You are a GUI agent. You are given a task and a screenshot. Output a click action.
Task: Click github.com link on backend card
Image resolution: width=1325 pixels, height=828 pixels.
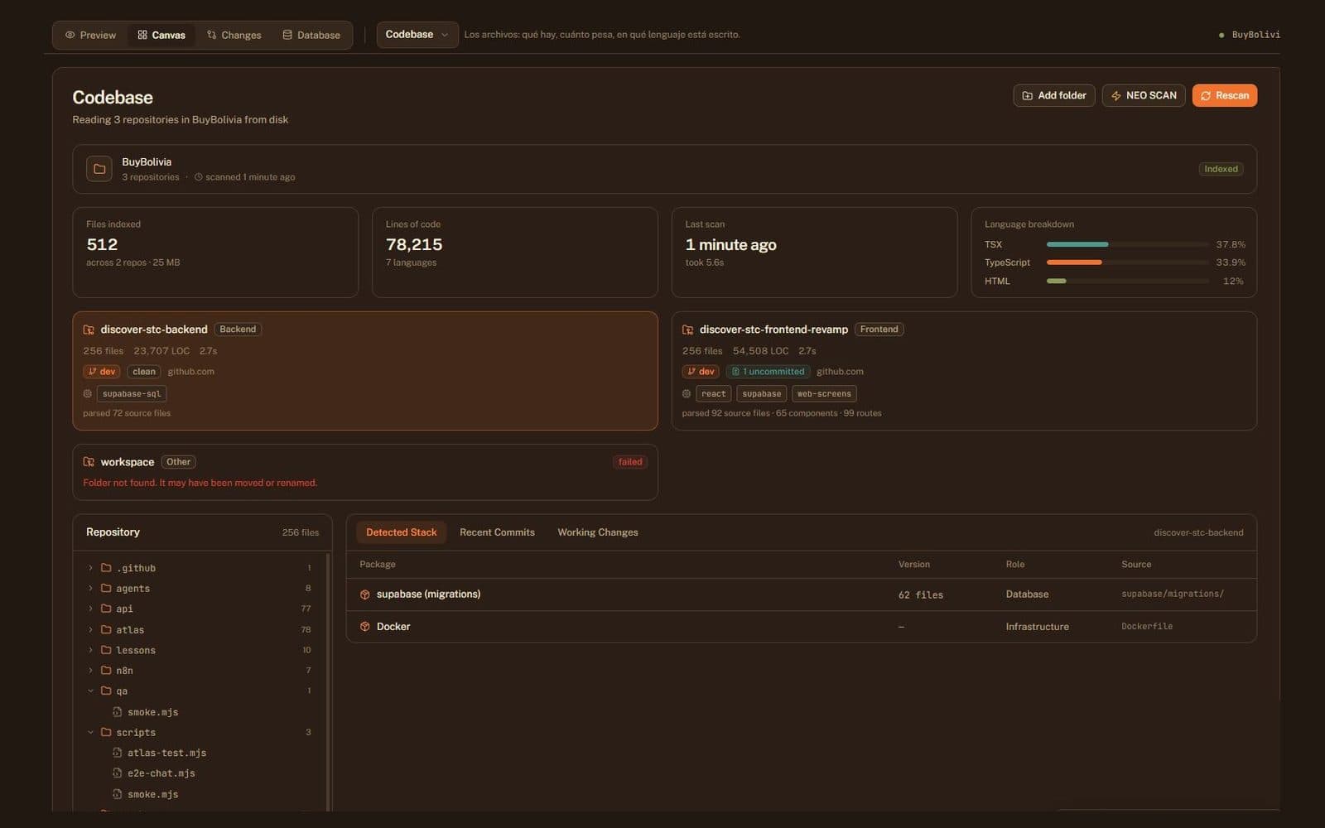pos(190,372)
